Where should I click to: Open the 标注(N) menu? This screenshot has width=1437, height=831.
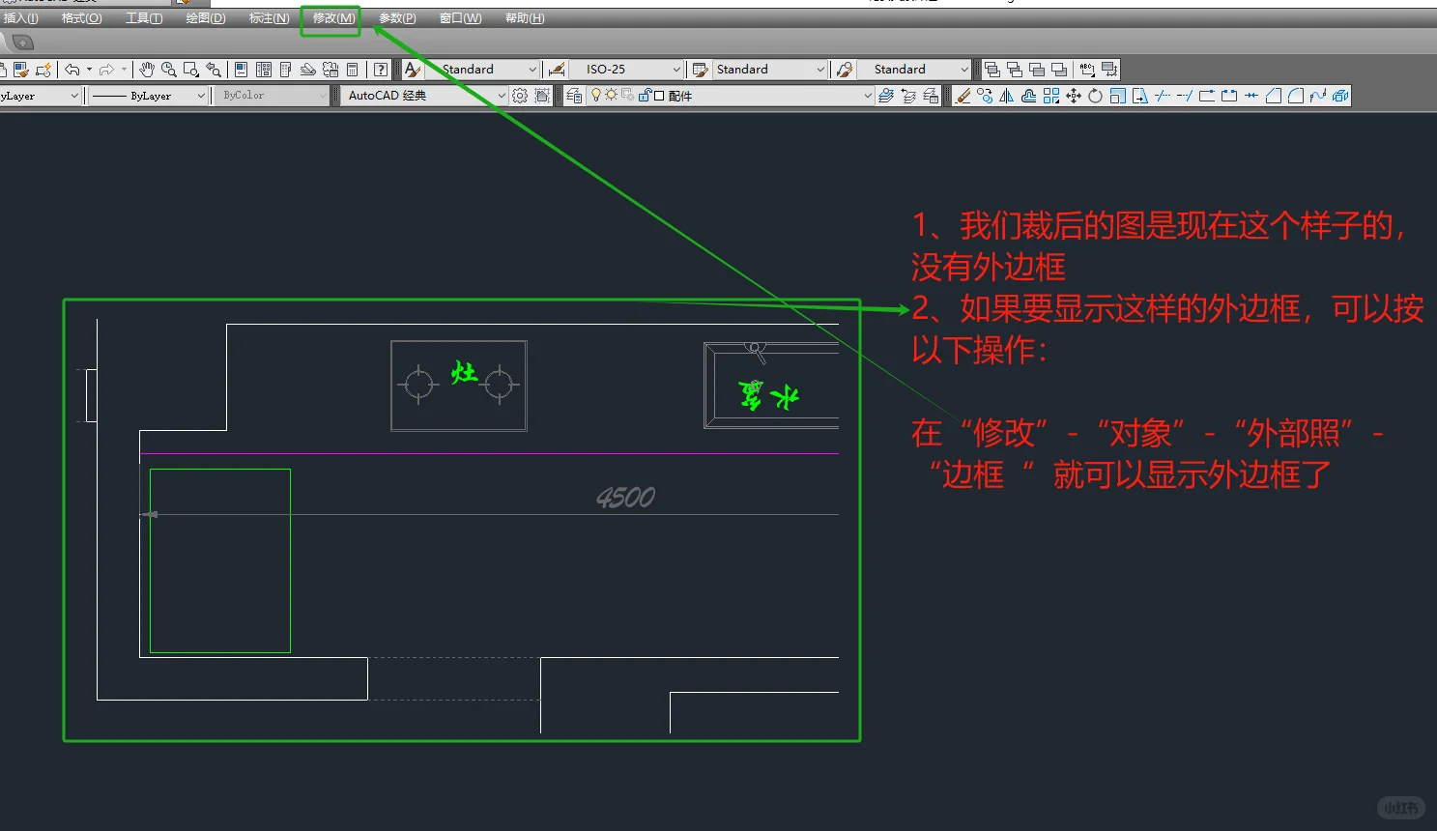click(x=269, y=17)
